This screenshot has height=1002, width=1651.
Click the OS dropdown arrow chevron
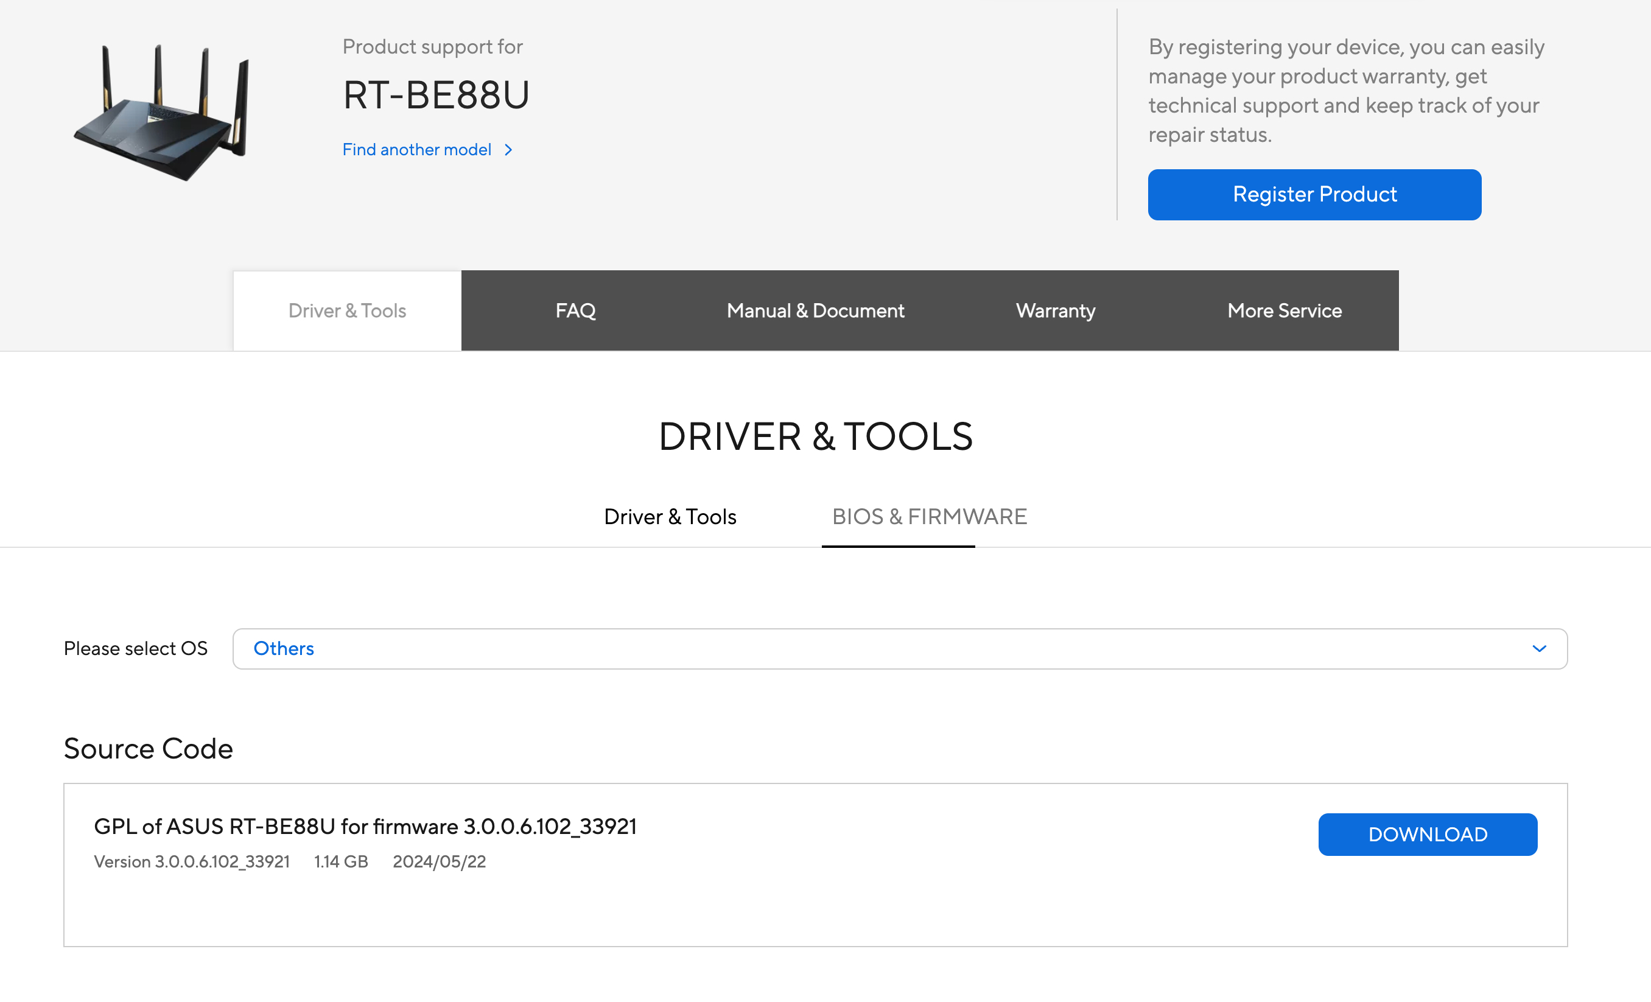1539,648
